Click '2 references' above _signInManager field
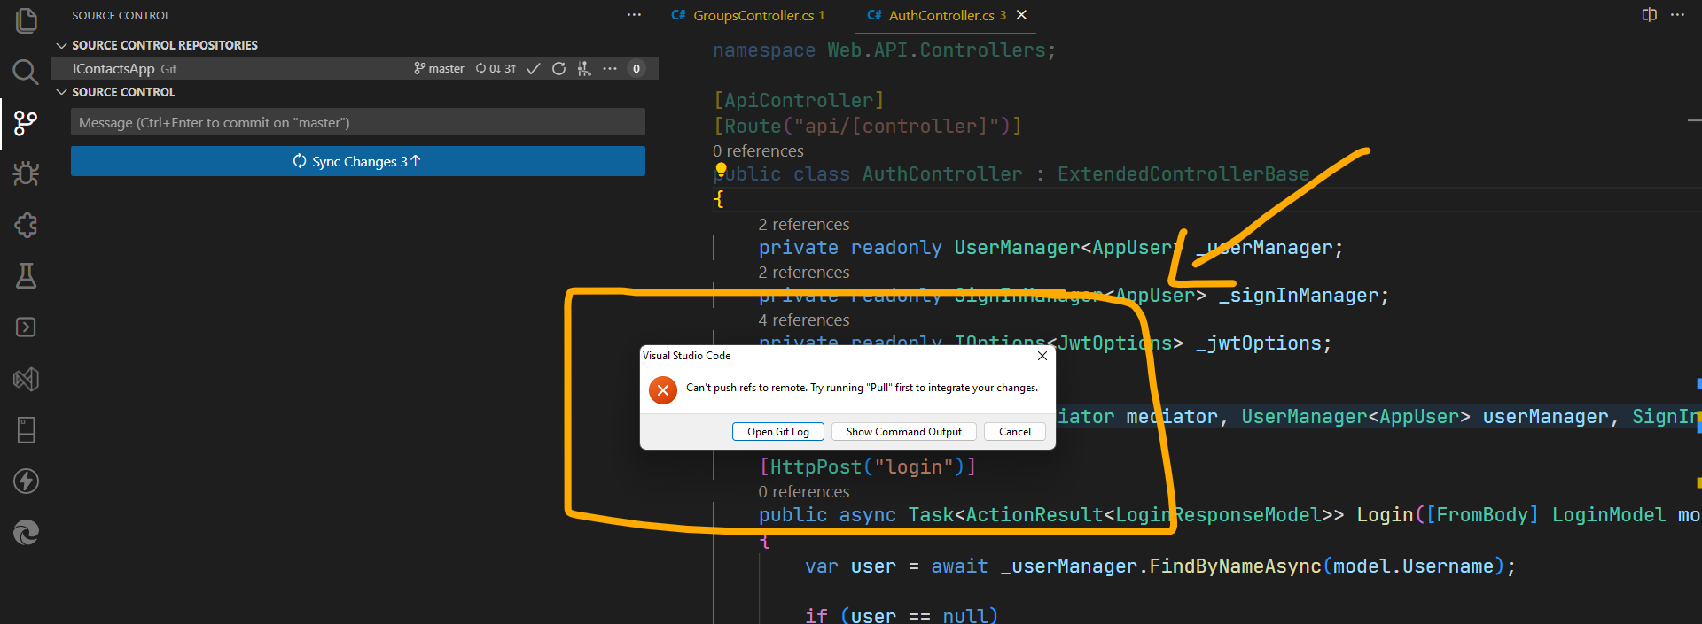1702x624 pixels. coord(804,273)
